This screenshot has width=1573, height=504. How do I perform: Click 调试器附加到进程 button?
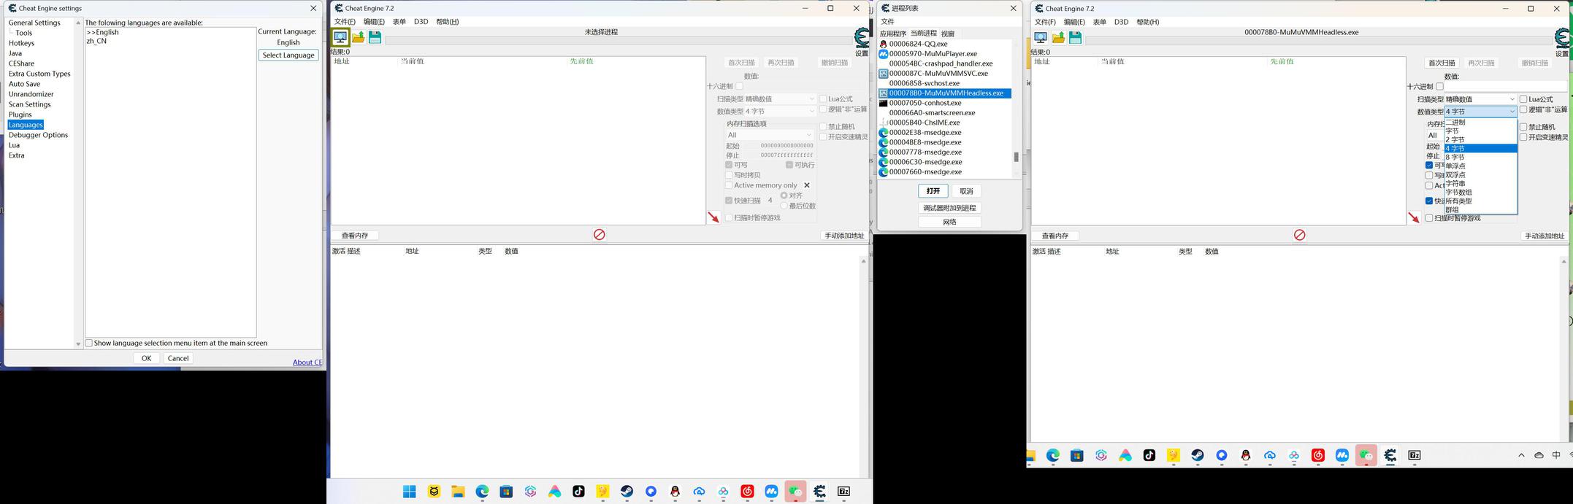coord(949,208)
